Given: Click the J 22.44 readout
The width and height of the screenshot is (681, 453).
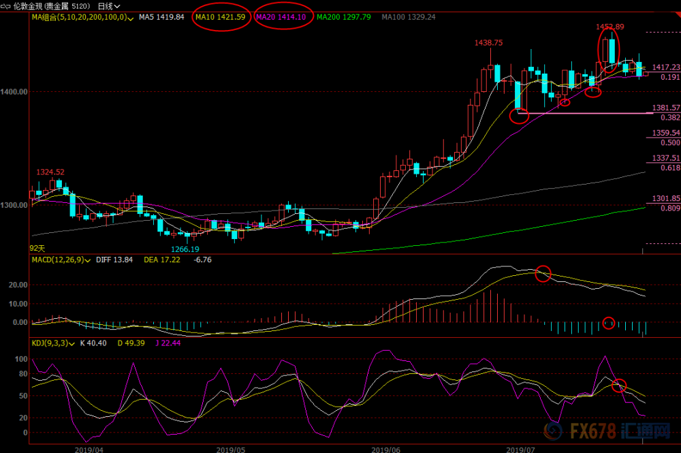Looking at the screenshot, I should coord(168,343).
